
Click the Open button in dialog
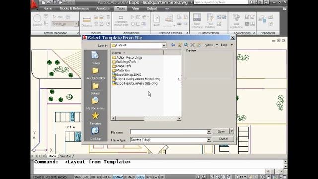221,131
